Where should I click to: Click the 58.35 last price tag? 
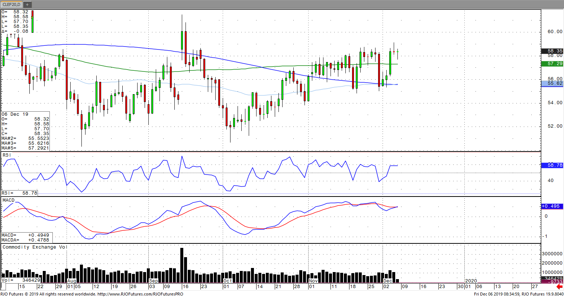[552, 51]
